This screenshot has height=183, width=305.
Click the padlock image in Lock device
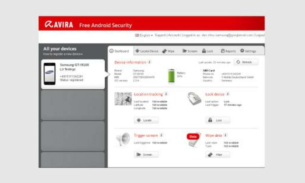194,99
